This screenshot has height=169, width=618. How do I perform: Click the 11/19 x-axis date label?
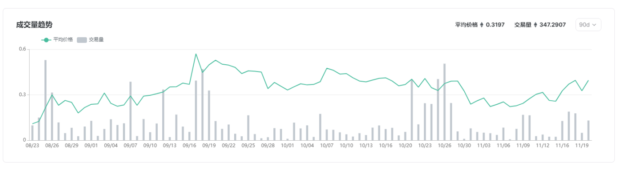(x=582, y=146)
